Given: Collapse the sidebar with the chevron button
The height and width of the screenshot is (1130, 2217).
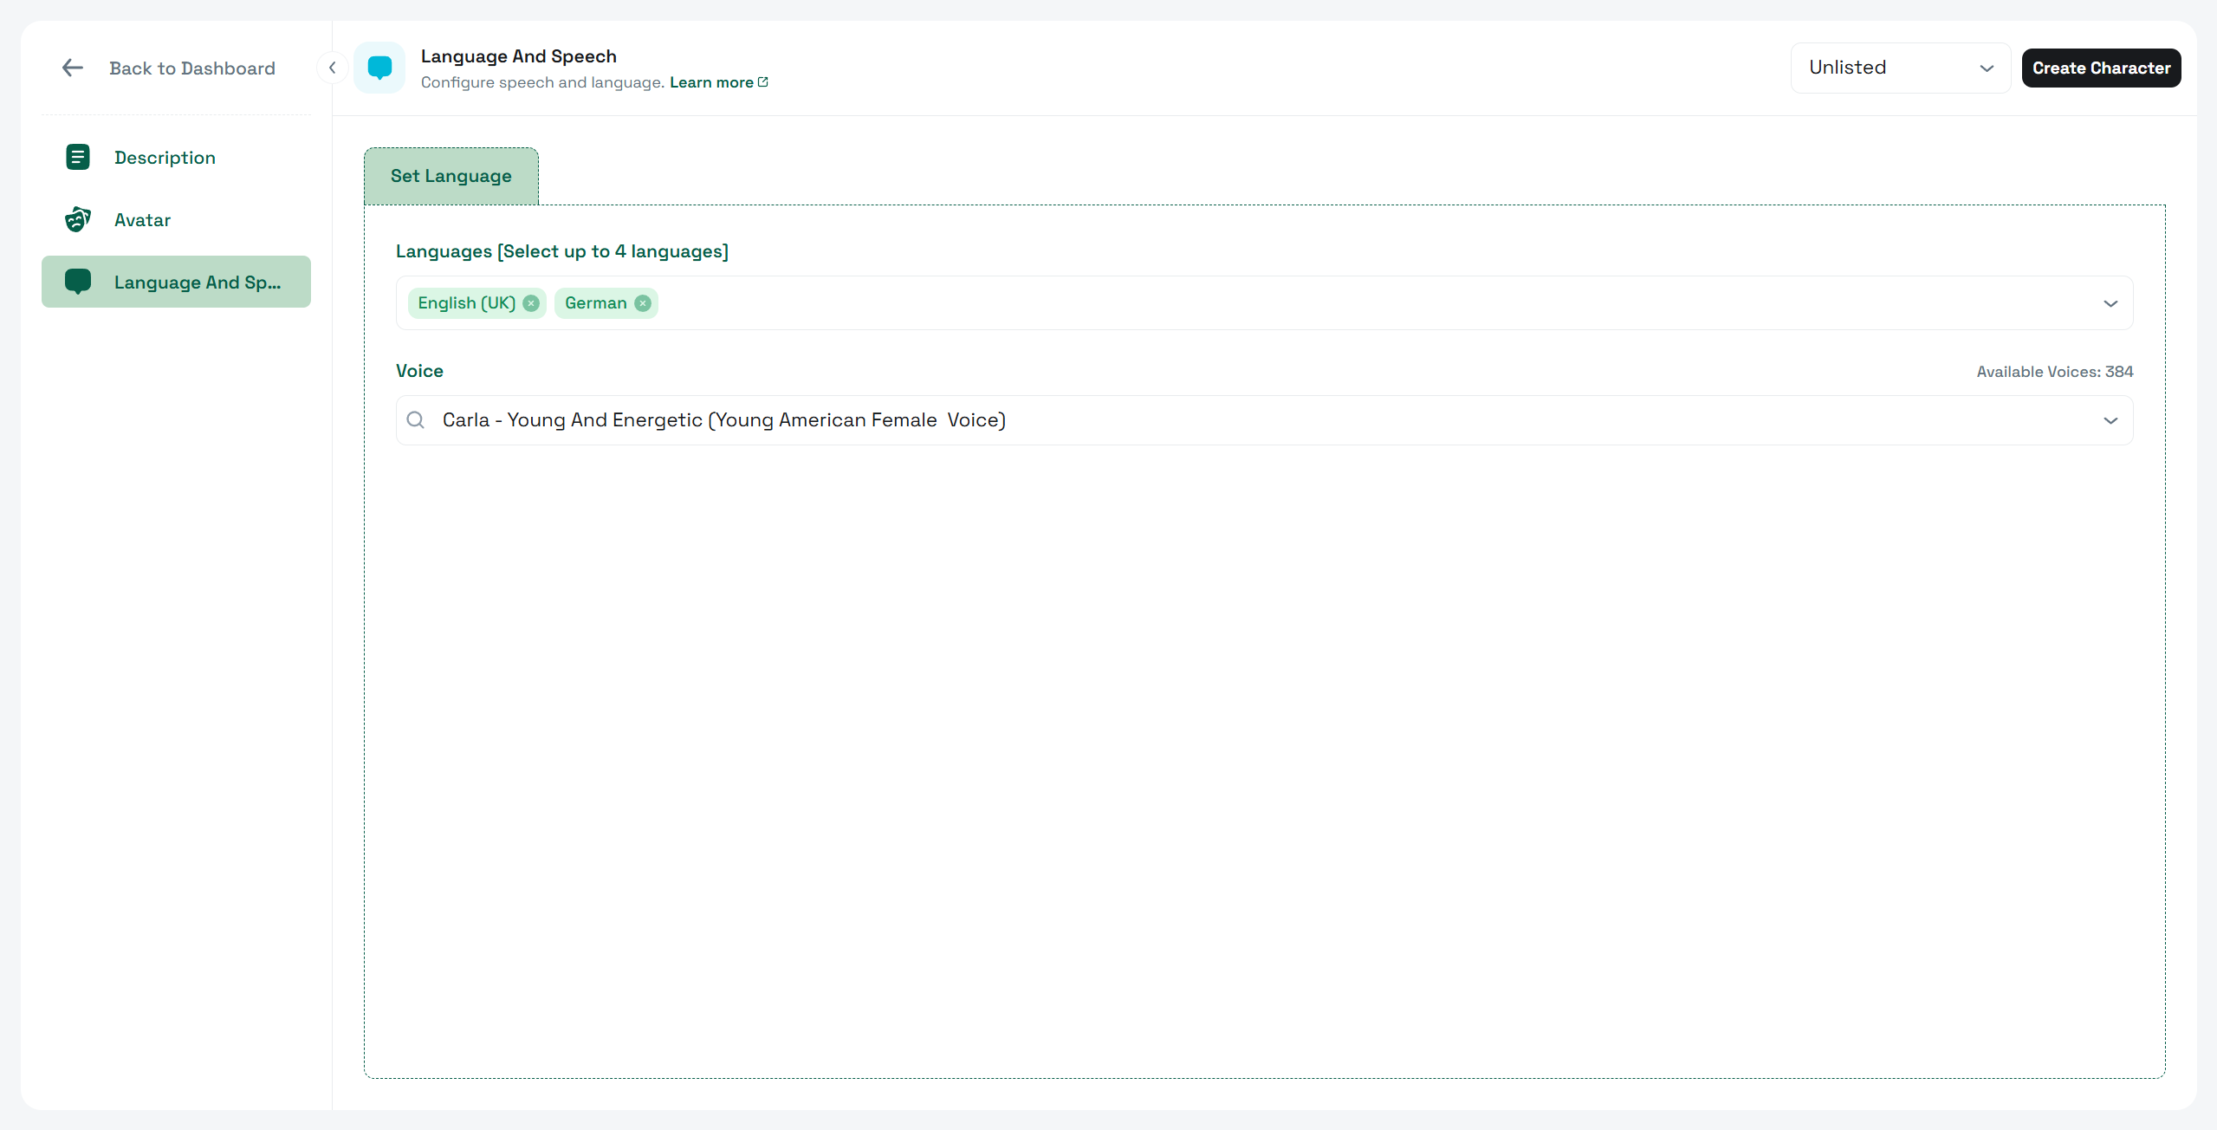Looking at the screenshot, I should 332,68.
